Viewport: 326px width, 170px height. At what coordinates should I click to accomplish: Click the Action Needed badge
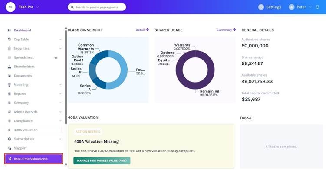(88, 132)
